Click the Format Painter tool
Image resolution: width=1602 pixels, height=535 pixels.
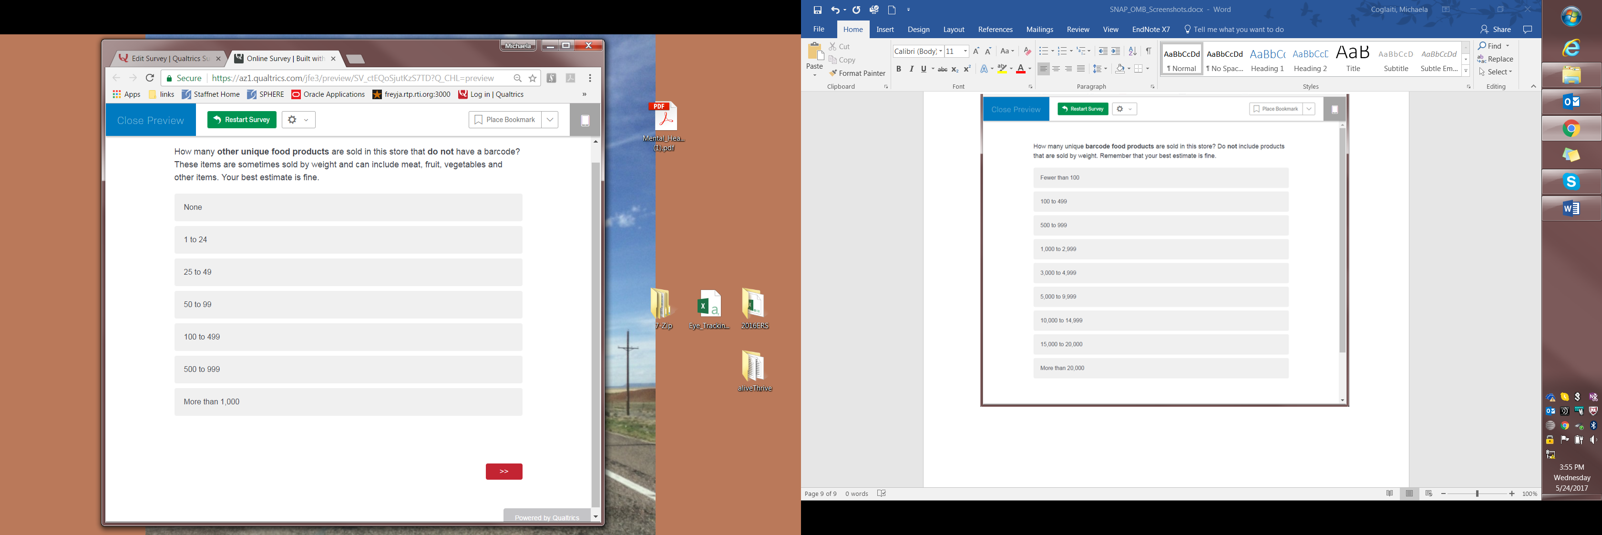(x=857, y=73)
